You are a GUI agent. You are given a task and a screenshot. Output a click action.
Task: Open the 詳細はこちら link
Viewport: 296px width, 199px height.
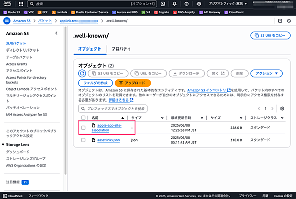click(x=121, y=100)
